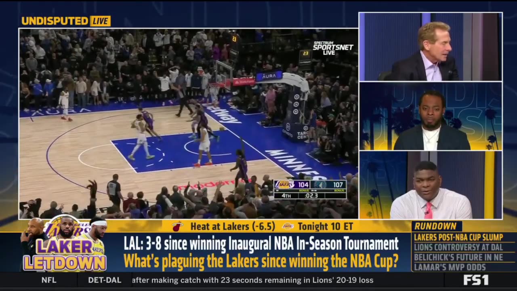Click the game clock :02.3
The width and height of the screenshot is (517, 291).
tap(311, 196)
